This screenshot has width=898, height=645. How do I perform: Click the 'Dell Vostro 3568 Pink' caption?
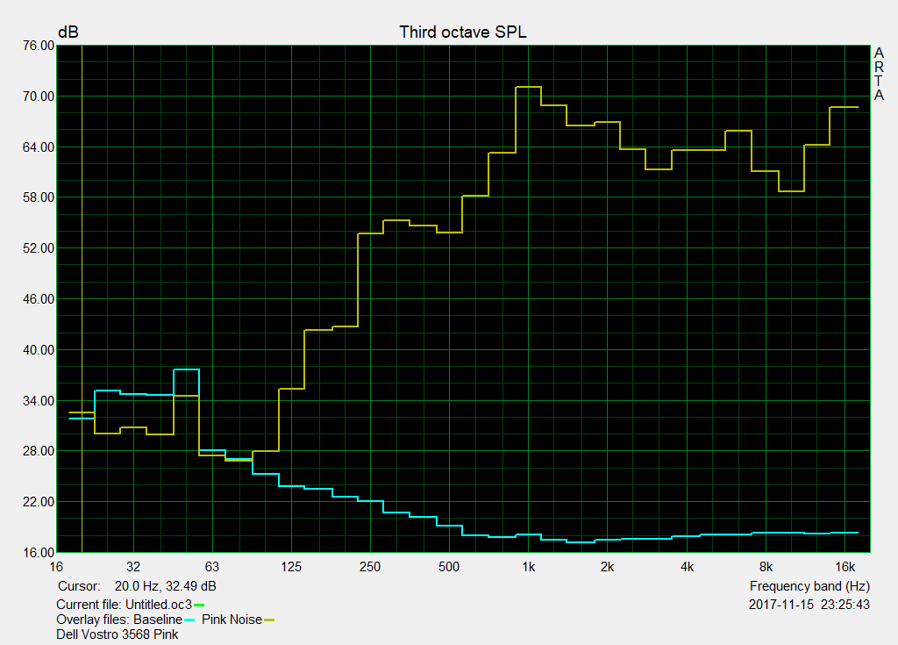point(117,634)
